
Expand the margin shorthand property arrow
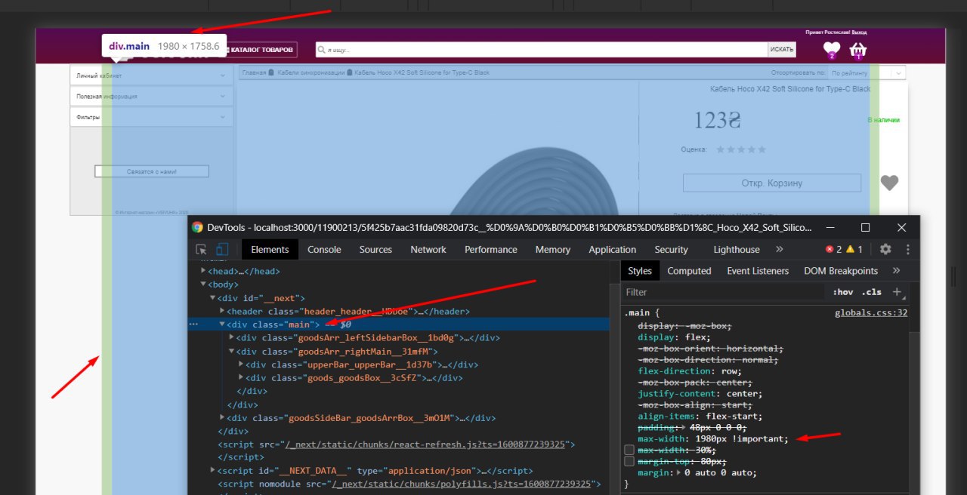(x=678, y=472)
